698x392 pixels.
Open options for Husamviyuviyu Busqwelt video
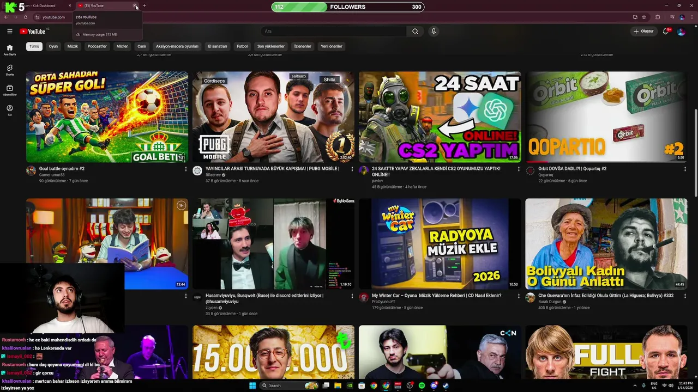352,296
